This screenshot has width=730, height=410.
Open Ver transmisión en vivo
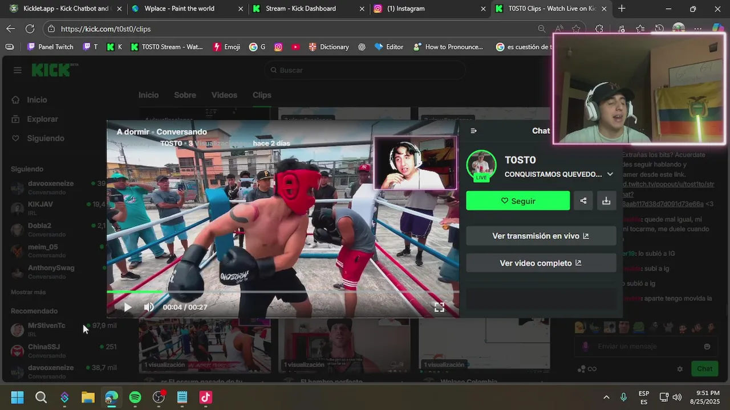click(541, 236)
